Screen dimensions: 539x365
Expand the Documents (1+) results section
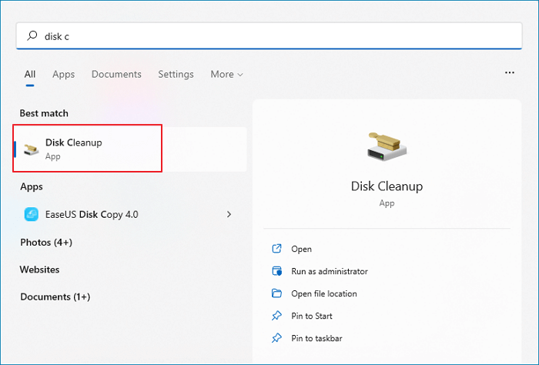coord(55,296)
